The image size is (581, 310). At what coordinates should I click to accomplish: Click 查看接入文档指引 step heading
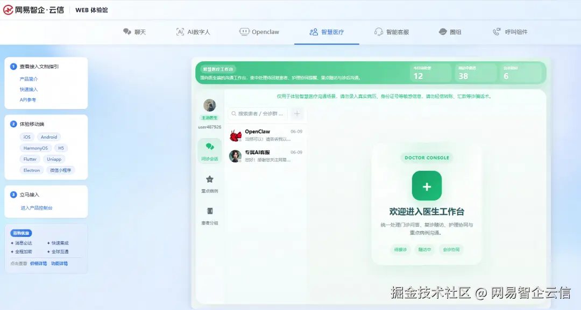tap(39, 67)
